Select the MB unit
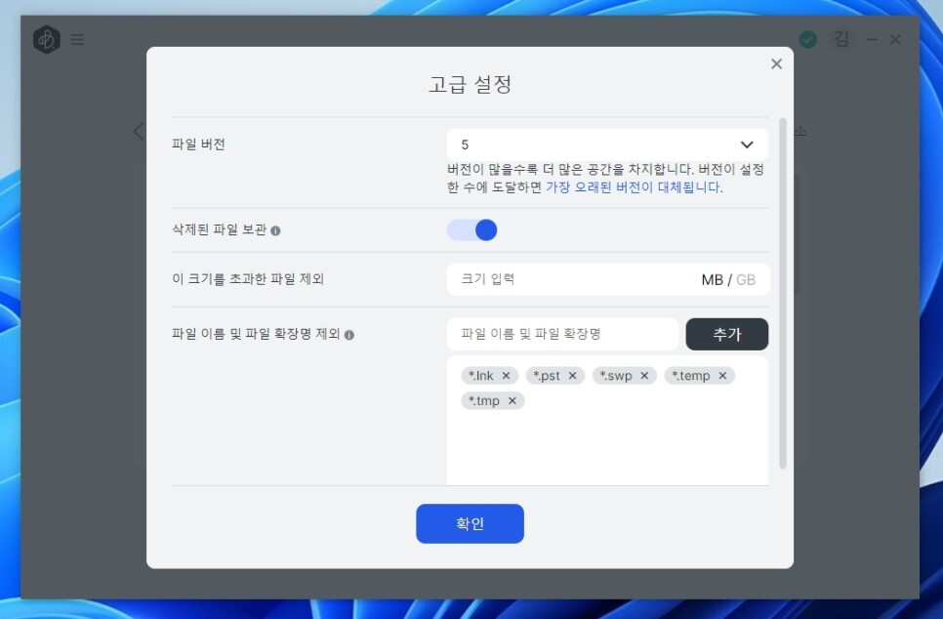 (x=712, y=280)
